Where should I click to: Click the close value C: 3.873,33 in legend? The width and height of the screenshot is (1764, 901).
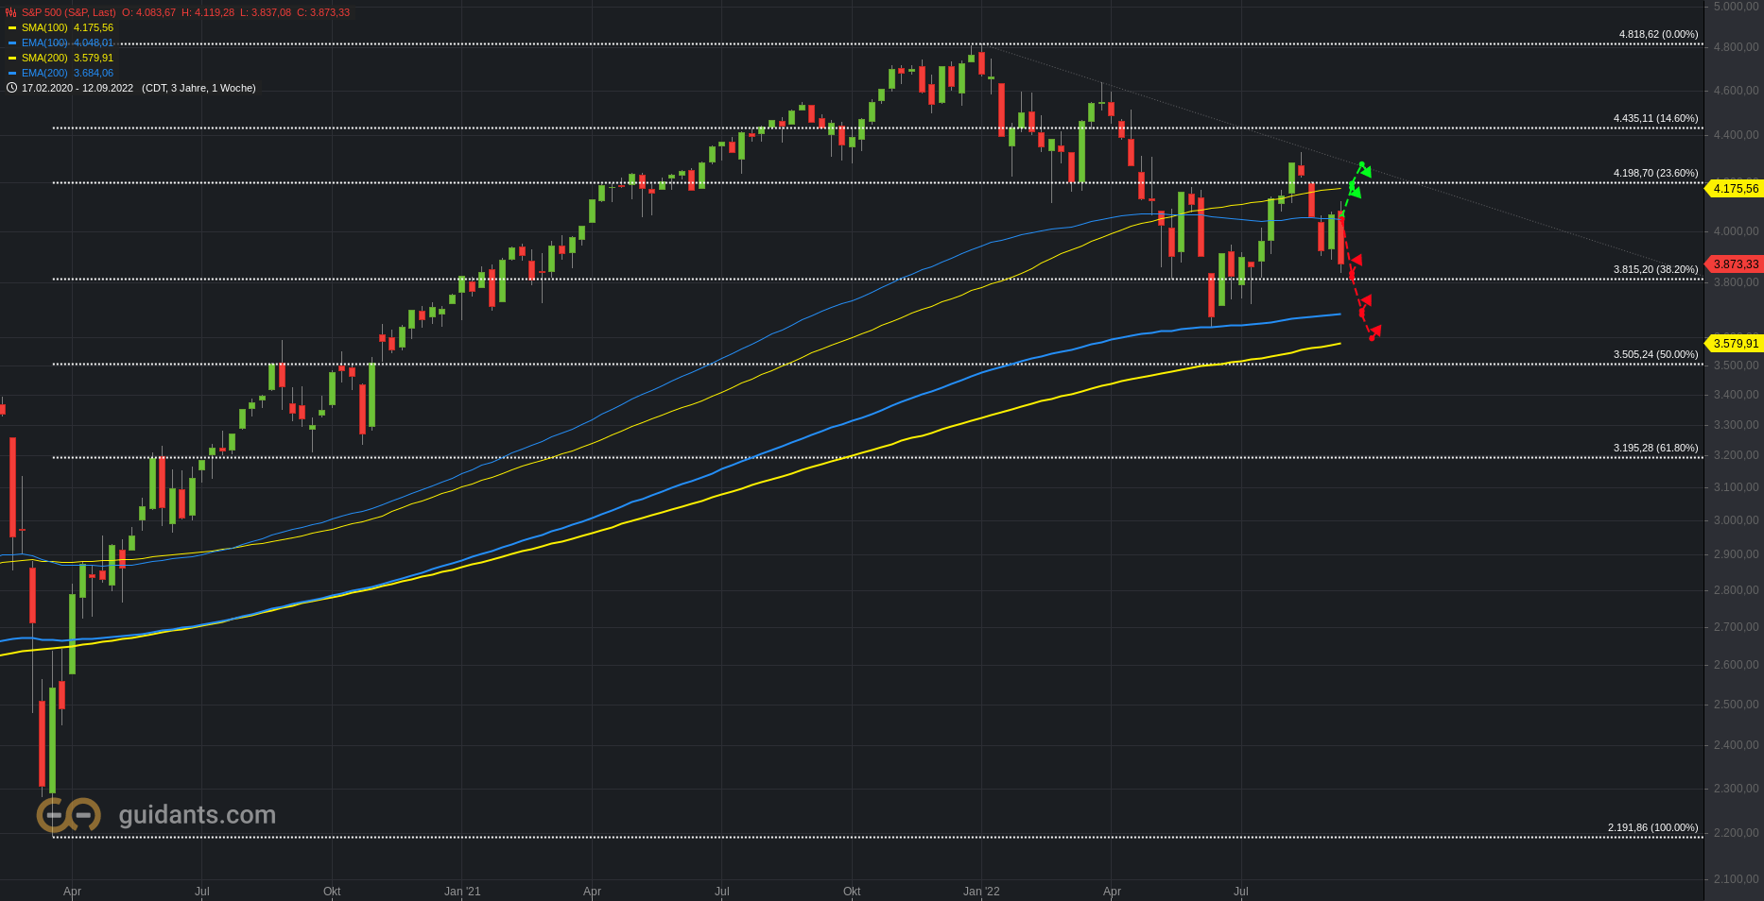click(x=323, y=12)
